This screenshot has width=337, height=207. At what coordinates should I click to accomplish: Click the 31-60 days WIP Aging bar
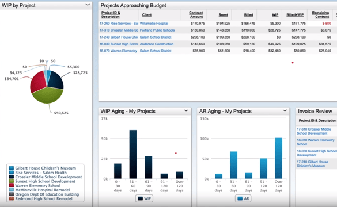point(133,154)
